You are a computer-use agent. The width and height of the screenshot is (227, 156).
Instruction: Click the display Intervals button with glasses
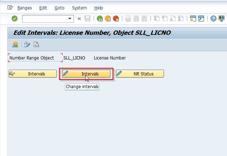33,74
